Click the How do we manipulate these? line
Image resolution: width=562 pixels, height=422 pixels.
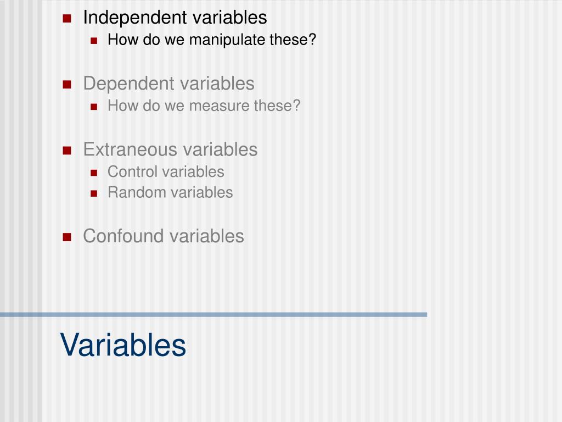(212, 40)
